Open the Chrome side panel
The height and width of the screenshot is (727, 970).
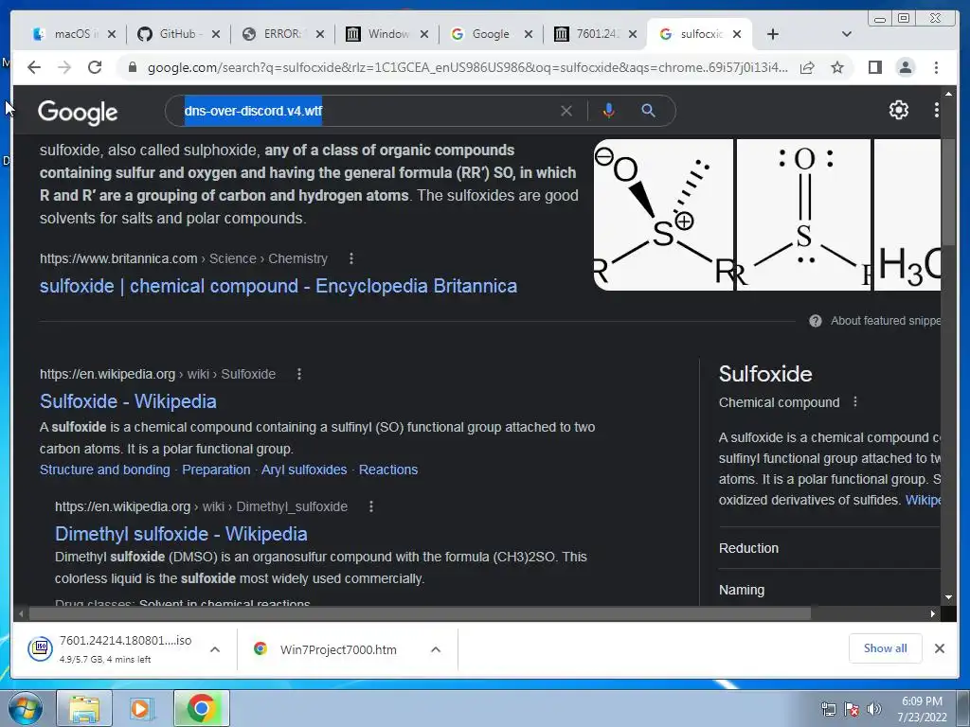(874, 67)
